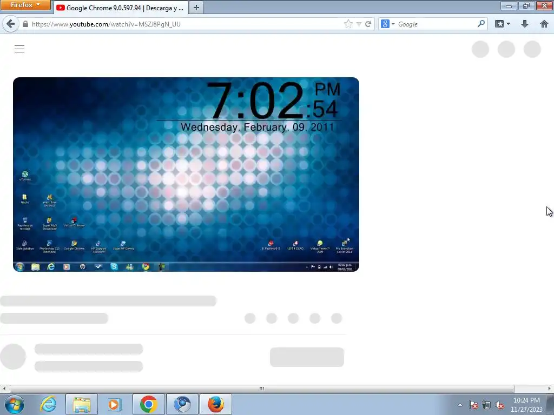This screenshot has width=554, height=415.
Task: Open the Windows Start orb
Action: [15, 404]
